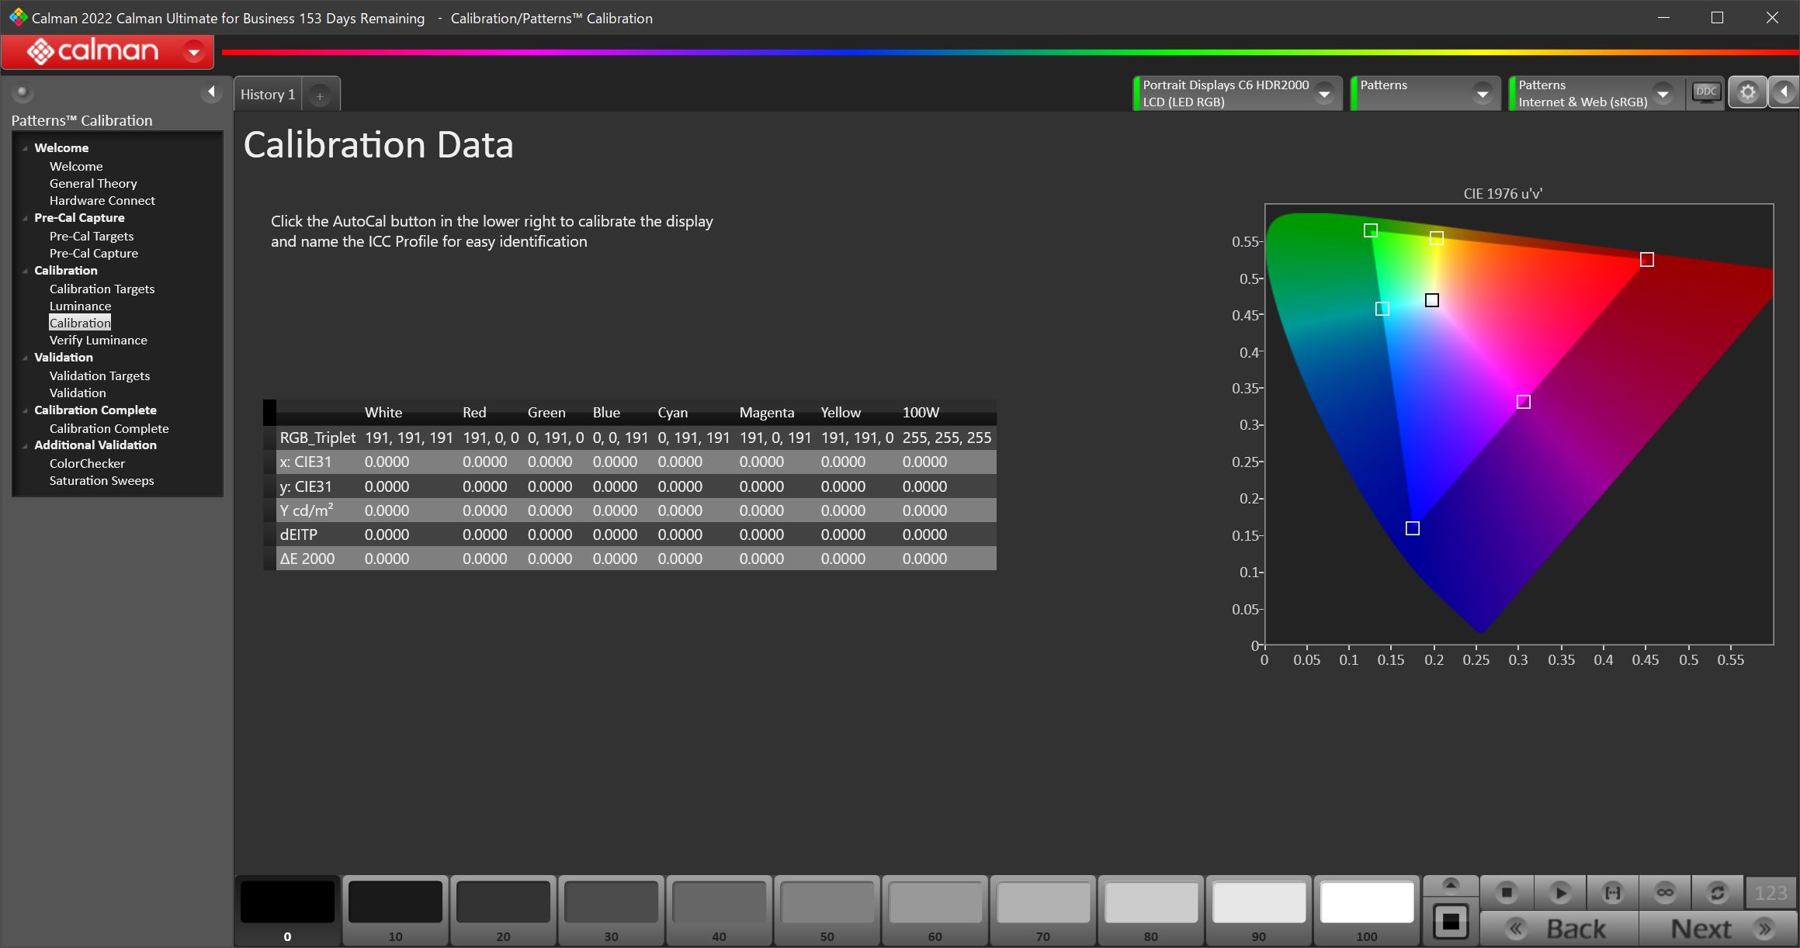
Task: Open Pre-Cal Targets step
Action: 92,236
